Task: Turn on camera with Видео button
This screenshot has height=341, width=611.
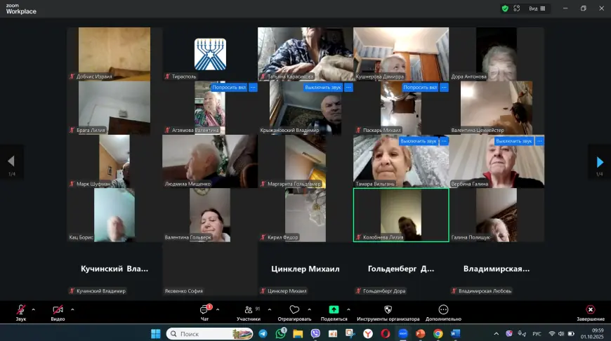Action: 58,309
